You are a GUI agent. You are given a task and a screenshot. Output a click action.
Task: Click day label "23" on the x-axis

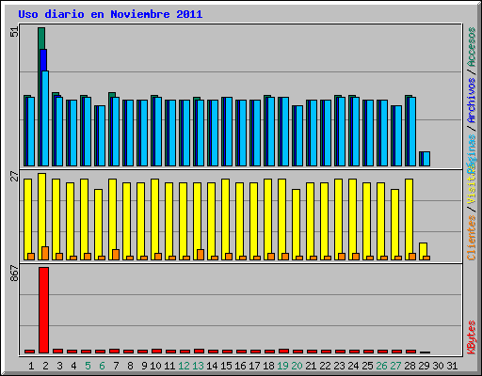click(339, 366)
